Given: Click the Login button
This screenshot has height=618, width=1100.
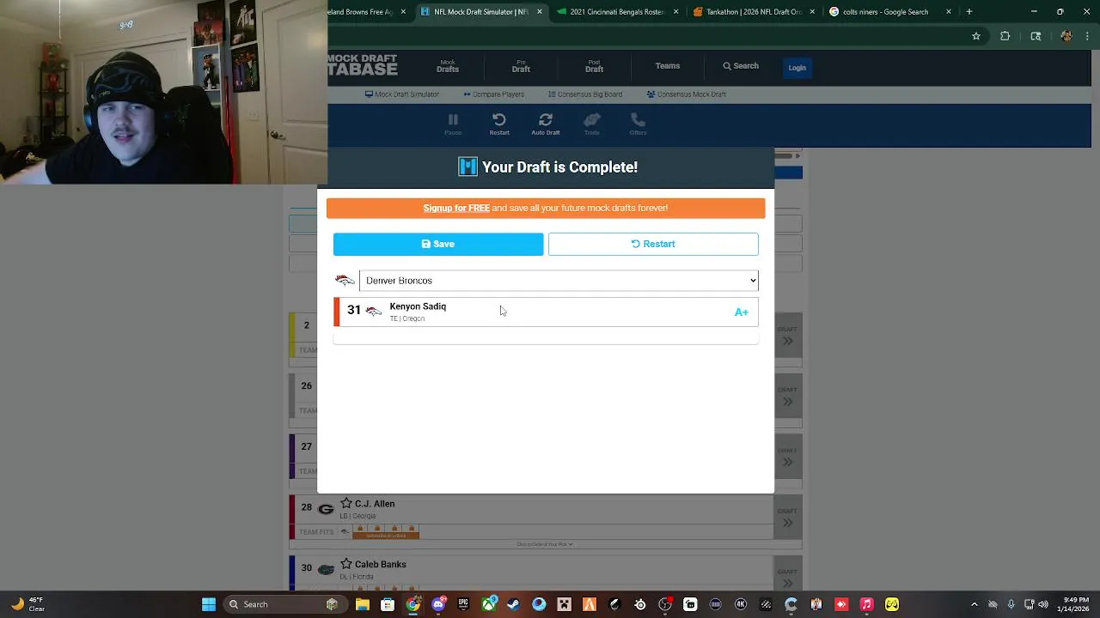Looking at the screenshot, I should coord(797,68).
